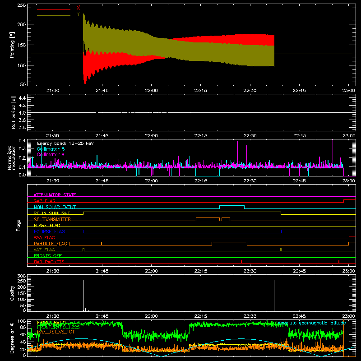This screenshot has width=361, height=361.
Task: Select the blue ECLIPSE_FLAG label
Action: (49, 231)
